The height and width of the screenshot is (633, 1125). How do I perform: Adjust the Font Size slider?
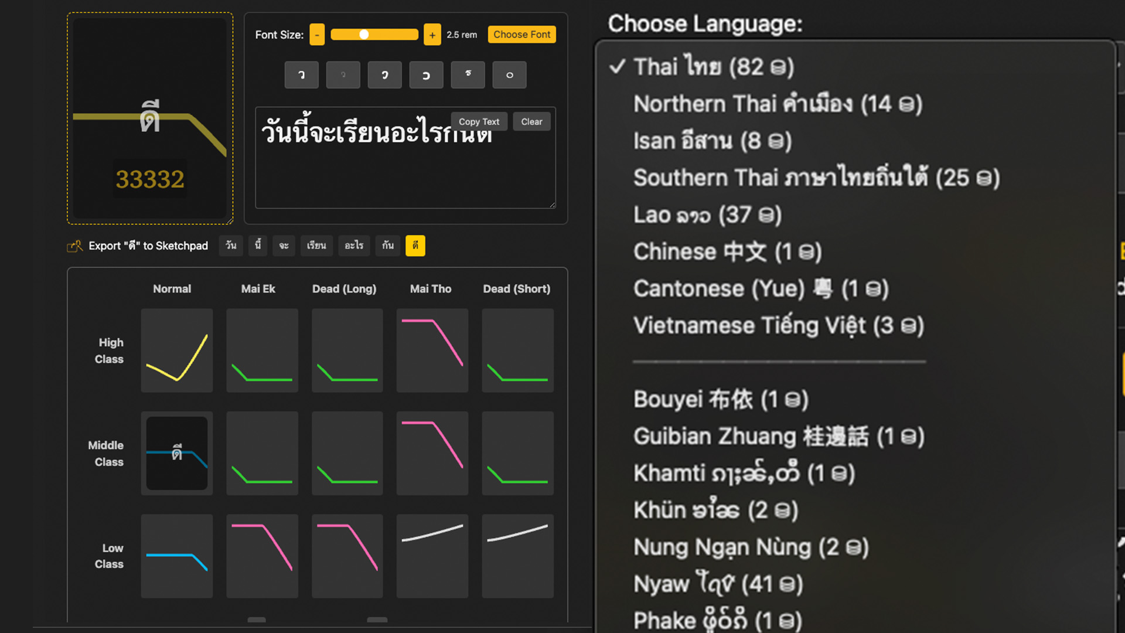point(374,35)
